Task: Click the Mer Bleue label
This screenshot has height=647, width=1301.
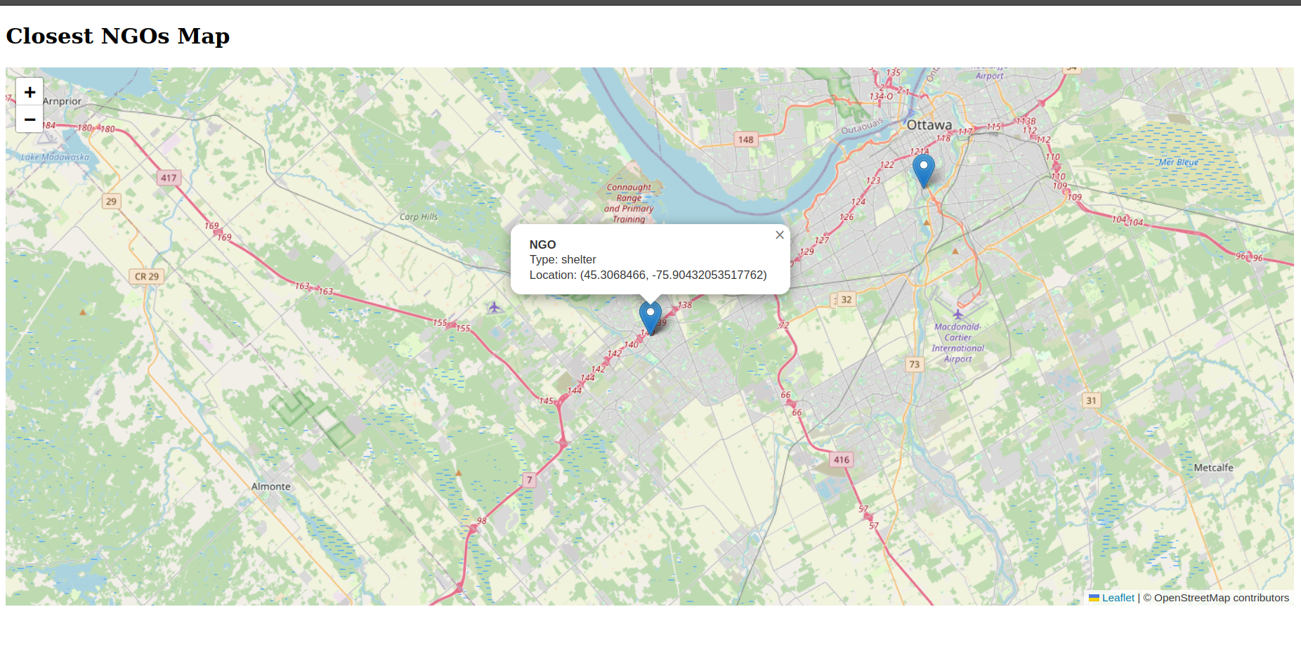Action: [1179, 162]
